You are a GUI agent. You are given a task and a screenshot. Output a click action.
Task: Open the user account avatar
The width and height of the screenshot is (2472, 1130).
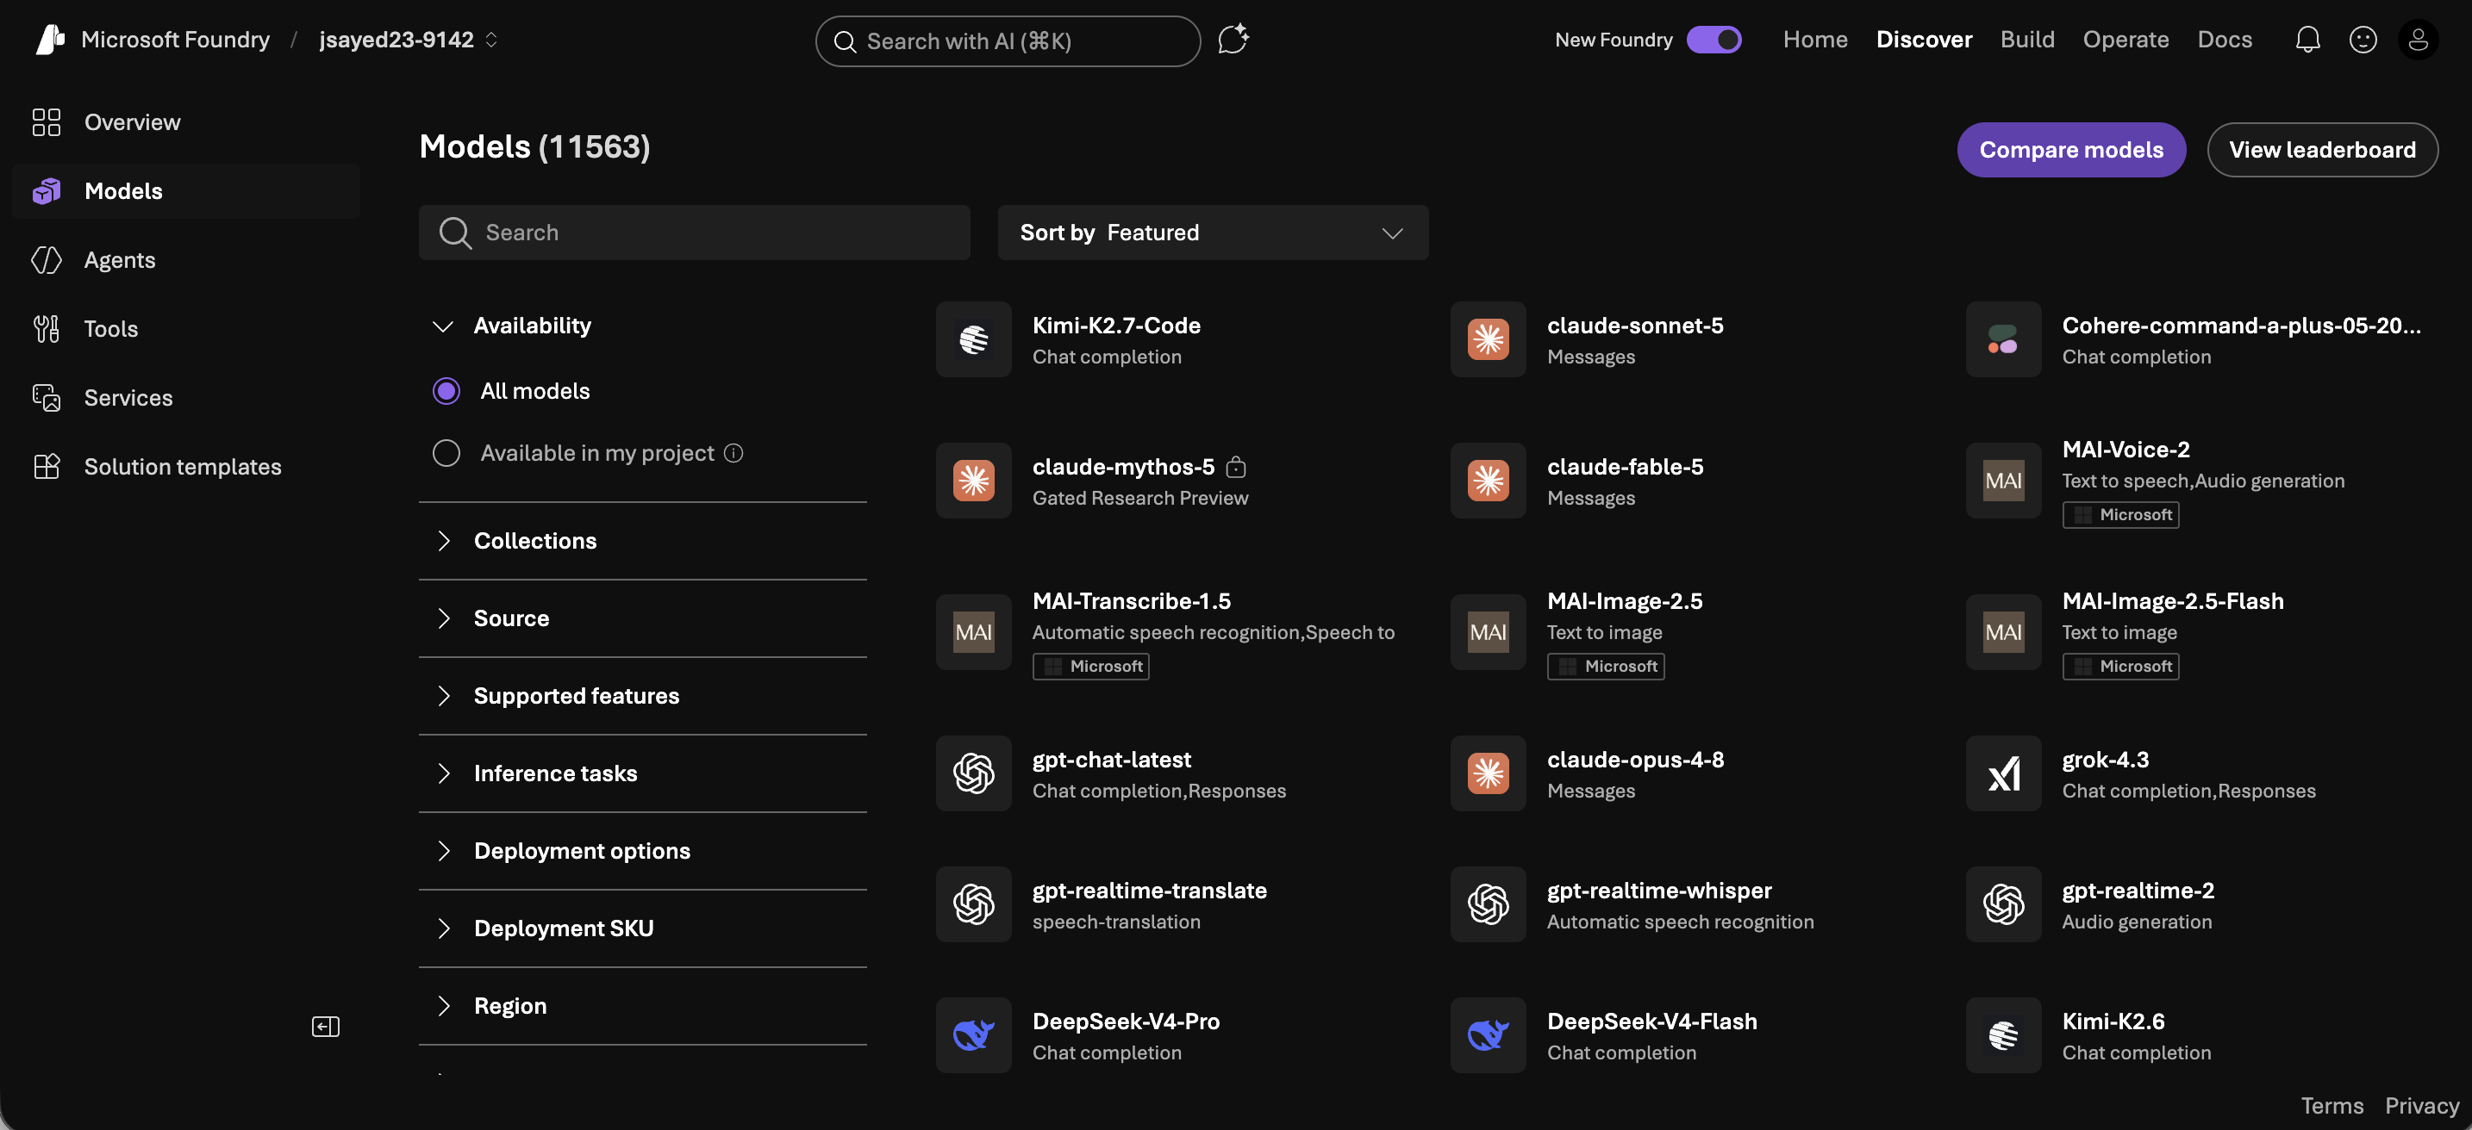pos(2419,40)
